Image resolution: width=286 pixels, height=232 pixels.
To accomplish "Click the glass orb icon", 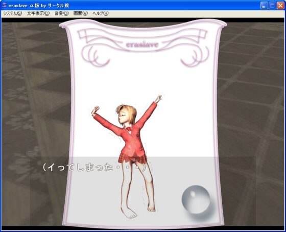I will click(196, 199).
